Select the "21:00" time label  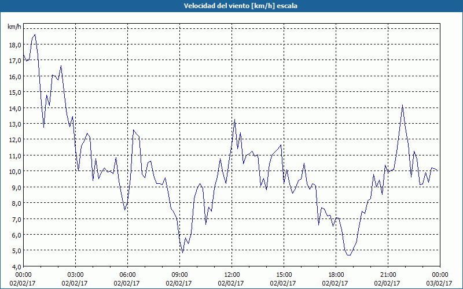click(x=388, y=275)
